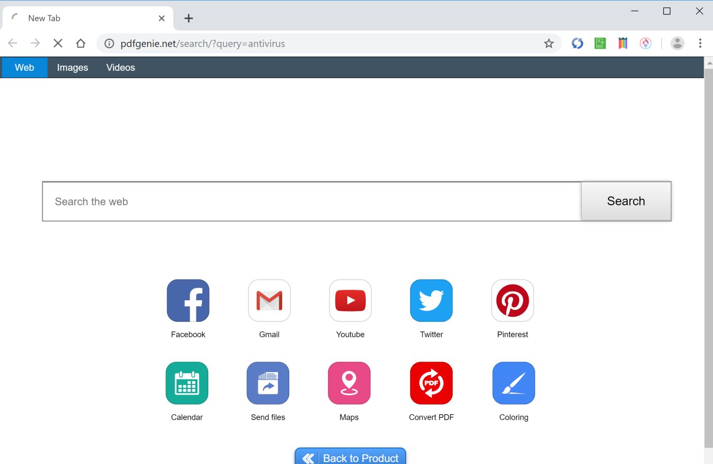713x464 pixels.
Task: Open the Maps shortcut icon
Action: click(349, 383)
